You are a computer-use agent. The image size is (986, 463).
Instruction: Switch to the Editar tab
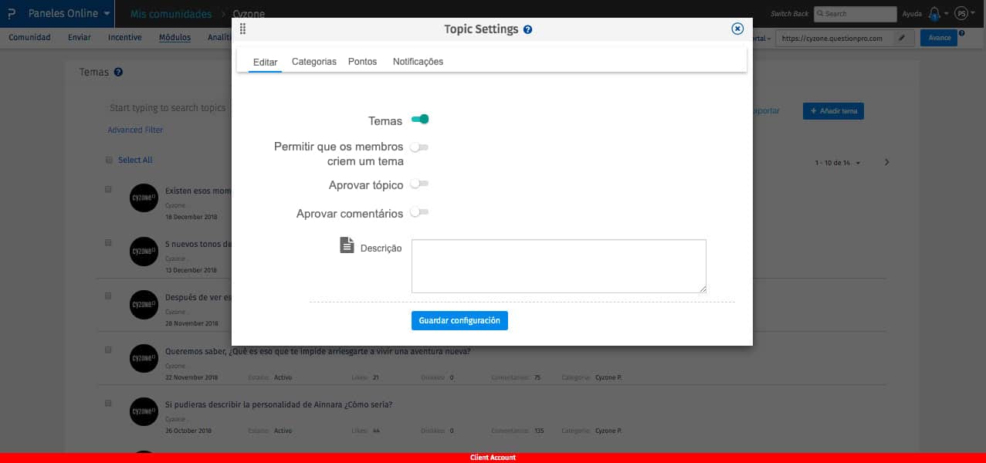pyautogui.click(x=265, y=62)
